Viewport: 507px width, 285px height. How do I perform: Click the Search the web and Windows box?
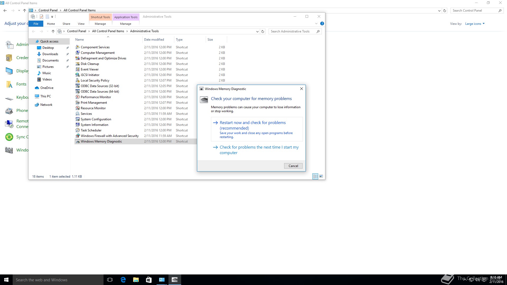(x=58, y=280)
